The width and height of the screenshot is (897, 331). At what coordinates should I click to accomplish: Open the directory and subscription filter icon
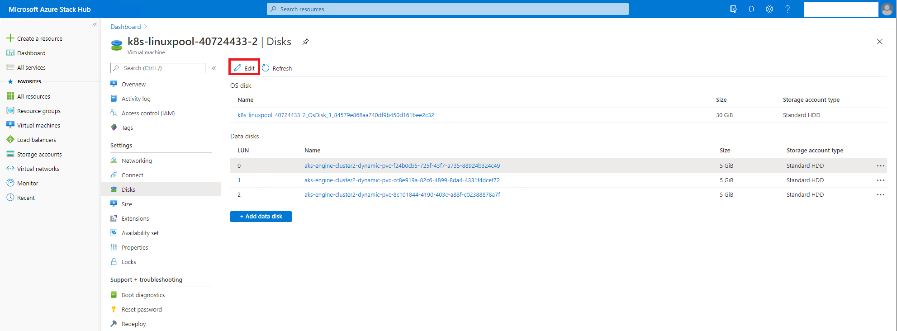(x=733, y=9)
